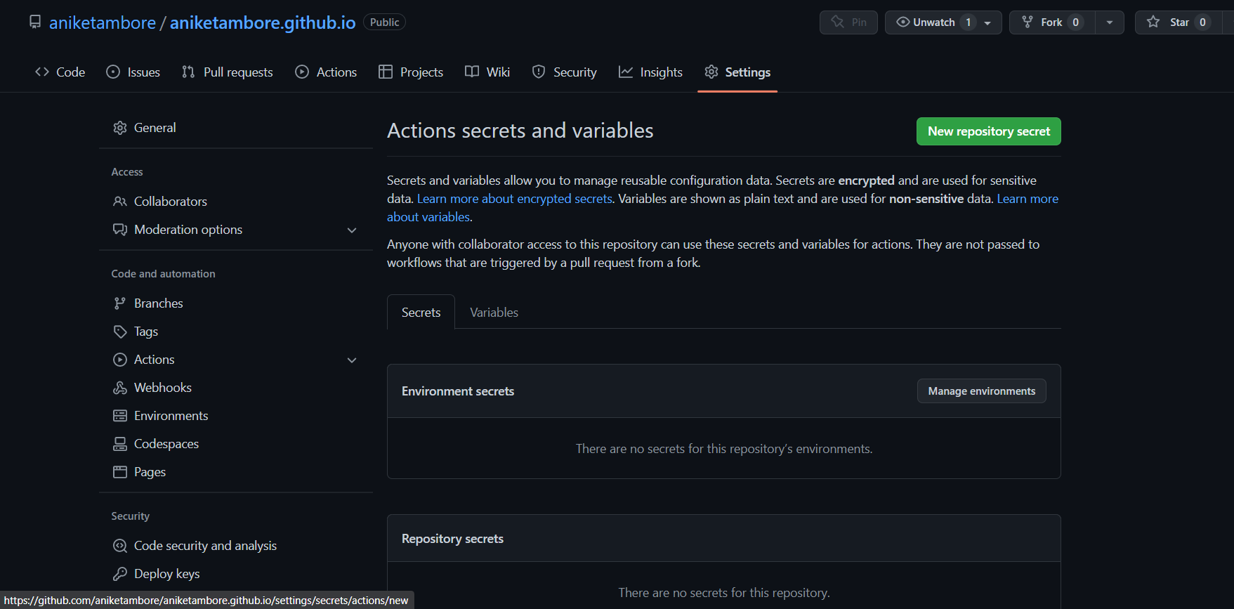Open the Fork dropdown arrow

1110,22
